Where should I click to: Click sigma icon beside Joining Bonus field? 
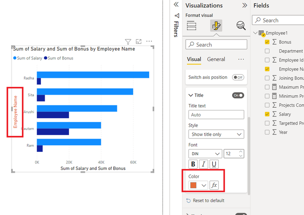275,78
